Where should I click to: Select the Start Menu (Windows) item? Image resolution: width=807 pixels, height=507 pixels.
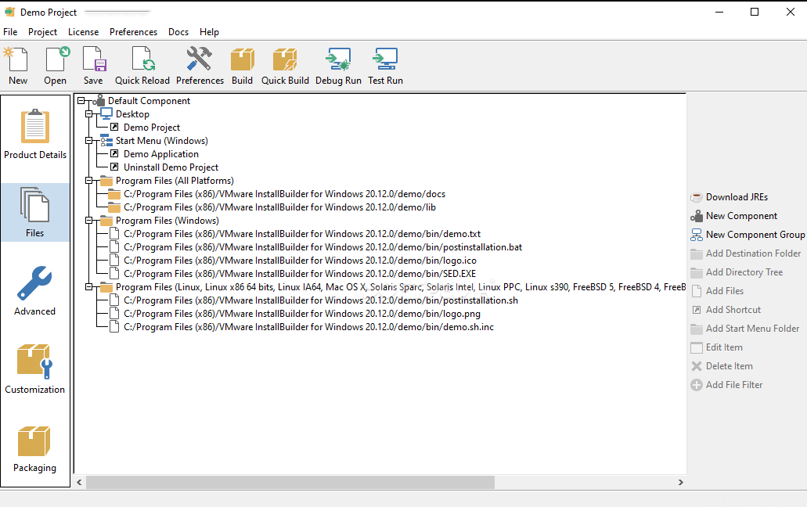click(x=161, y=141)
